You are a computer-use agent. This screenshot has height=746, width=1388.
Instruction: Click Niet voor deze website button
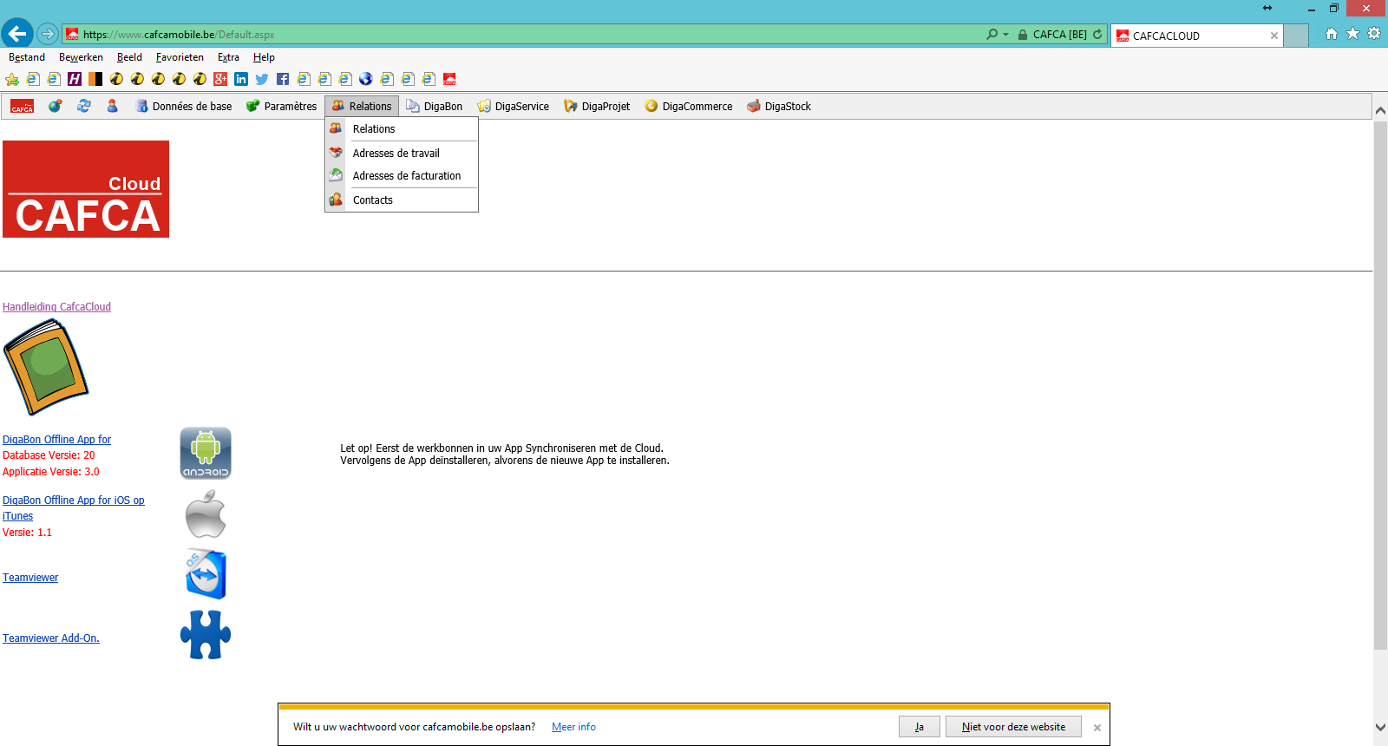point(1013,727)
